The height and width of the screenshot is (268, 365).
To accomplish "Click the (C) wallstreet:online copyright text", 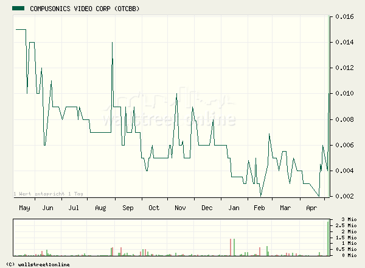I will (38, 264).
